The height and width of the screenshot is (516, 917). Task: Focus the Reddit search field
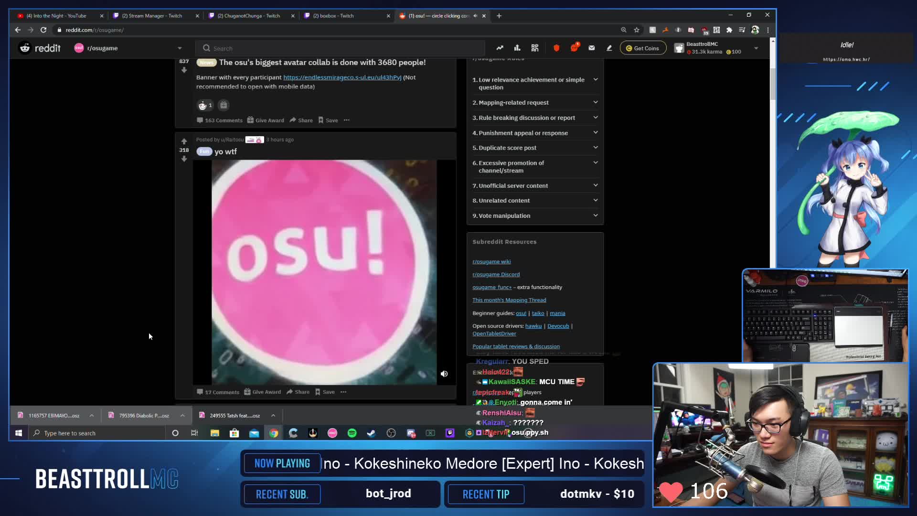click(340, 48)
